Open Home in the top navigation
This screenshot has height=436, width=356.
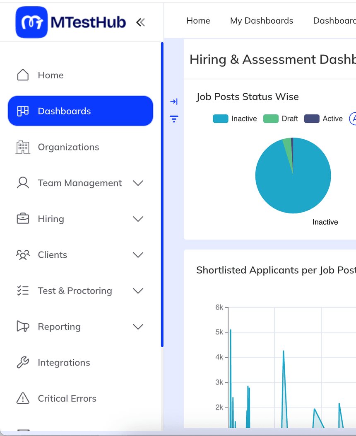pos(198,21)
